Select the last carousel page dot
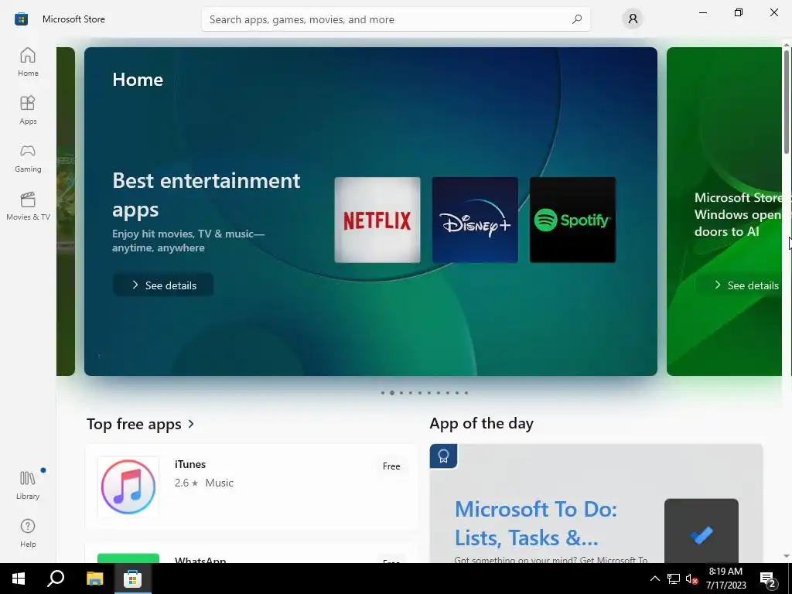The width and height of the screenshot is (792, 594). pyautogui.click(x=466, y=392)
